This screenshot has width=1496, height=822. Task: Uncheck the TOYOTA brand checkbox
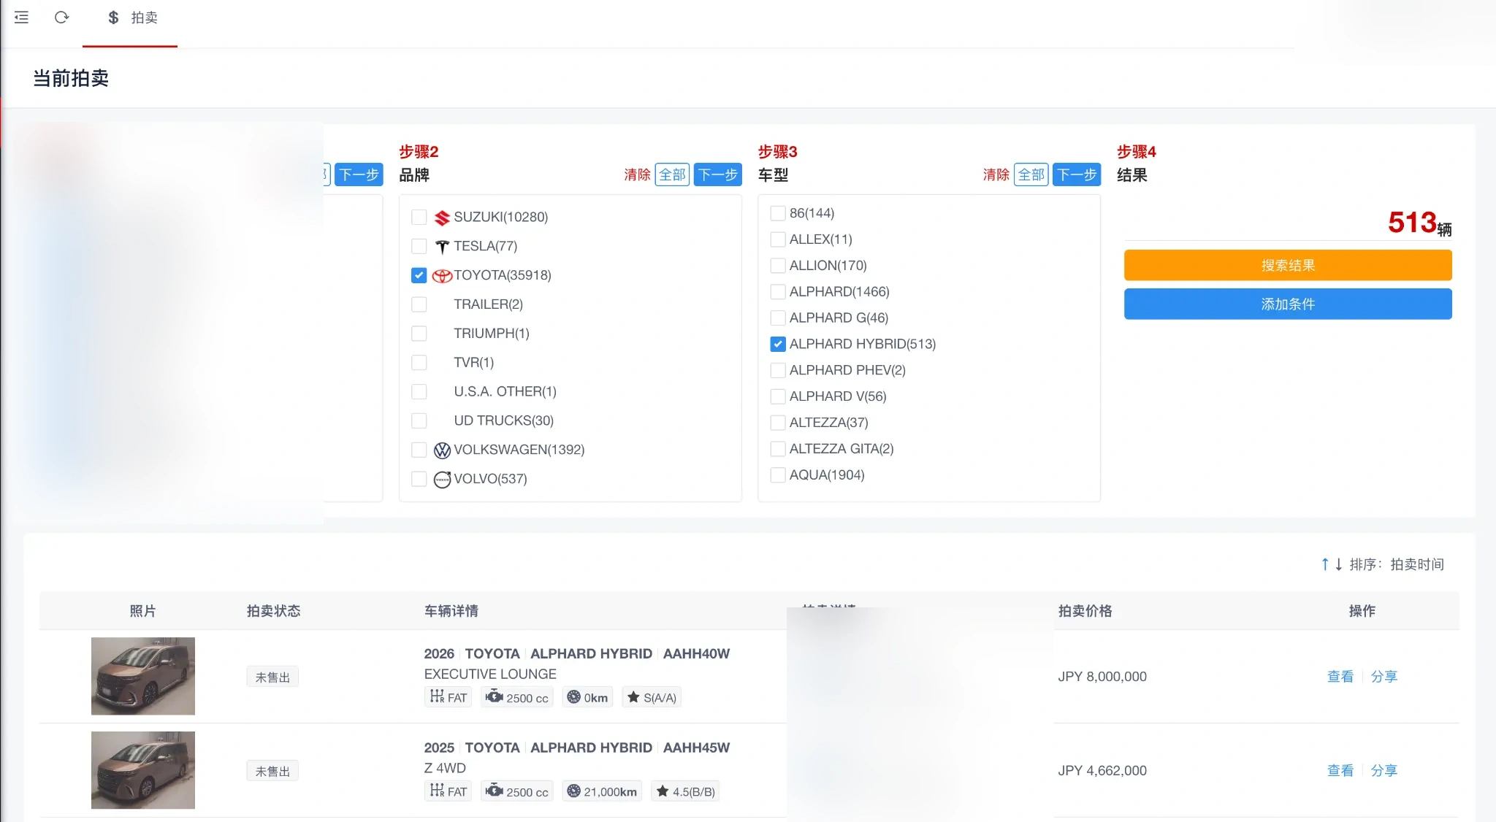419,275
